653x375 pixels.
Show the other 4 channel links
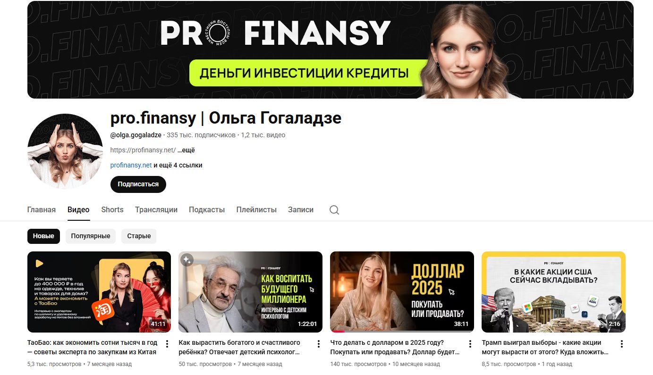tap(178, 165)
